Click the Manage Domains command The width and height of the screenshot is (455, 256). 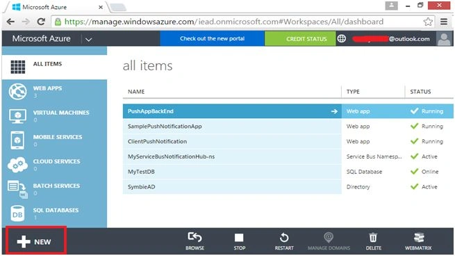pos(329,241)
